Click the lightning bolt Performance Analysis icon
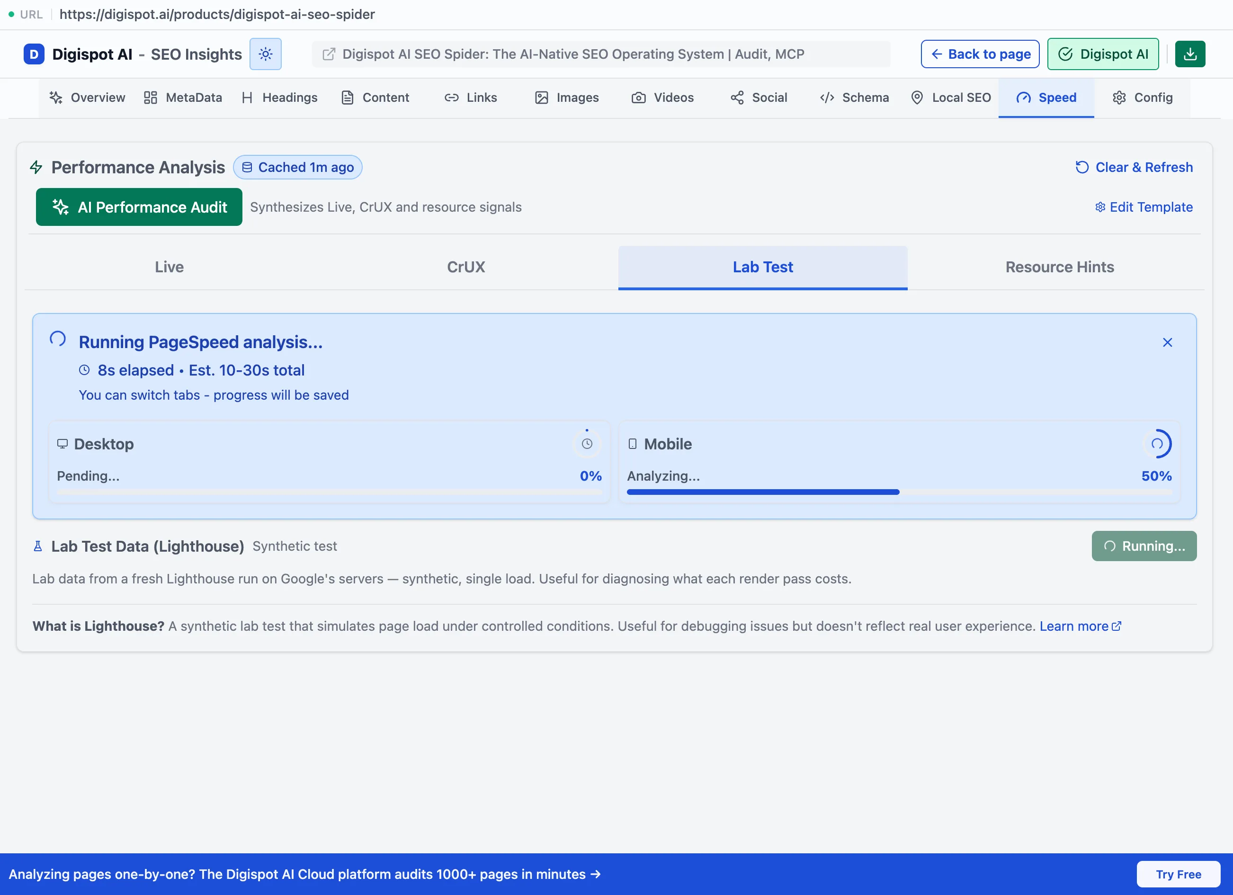 [36, 168]
